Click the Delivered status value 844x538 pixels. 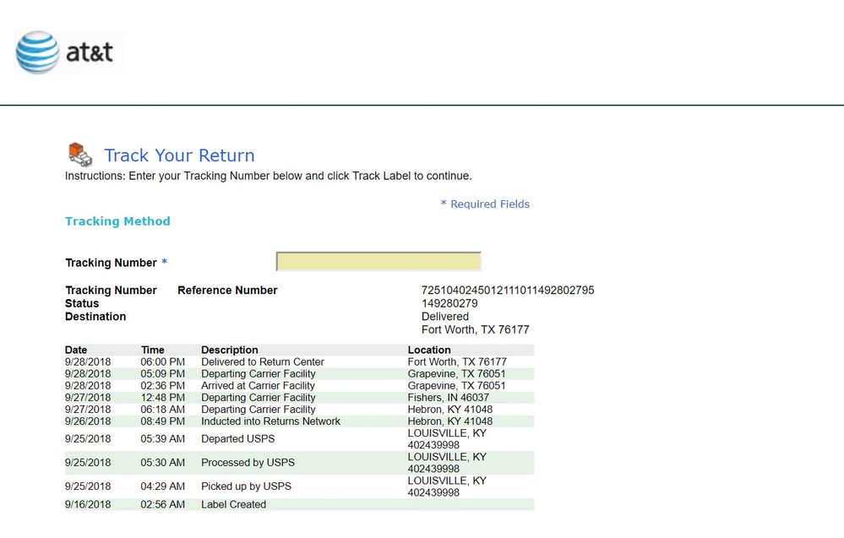pyautogui.click(x=445, y=317)
